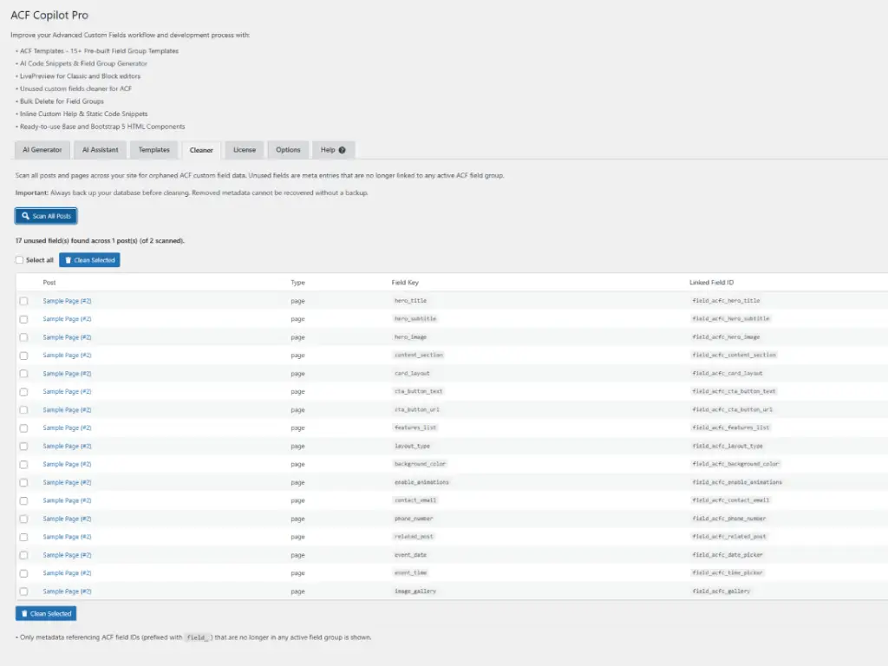Click the Linked Field ID column header
The height and width of the screenshot is (666, 888).
[711, 283]
